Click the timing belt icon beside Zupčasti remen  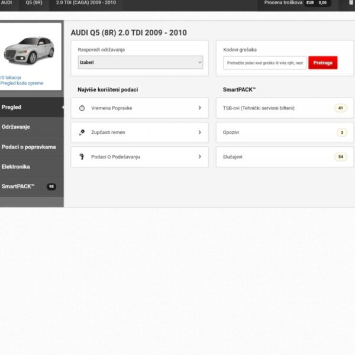coord(82,133)
